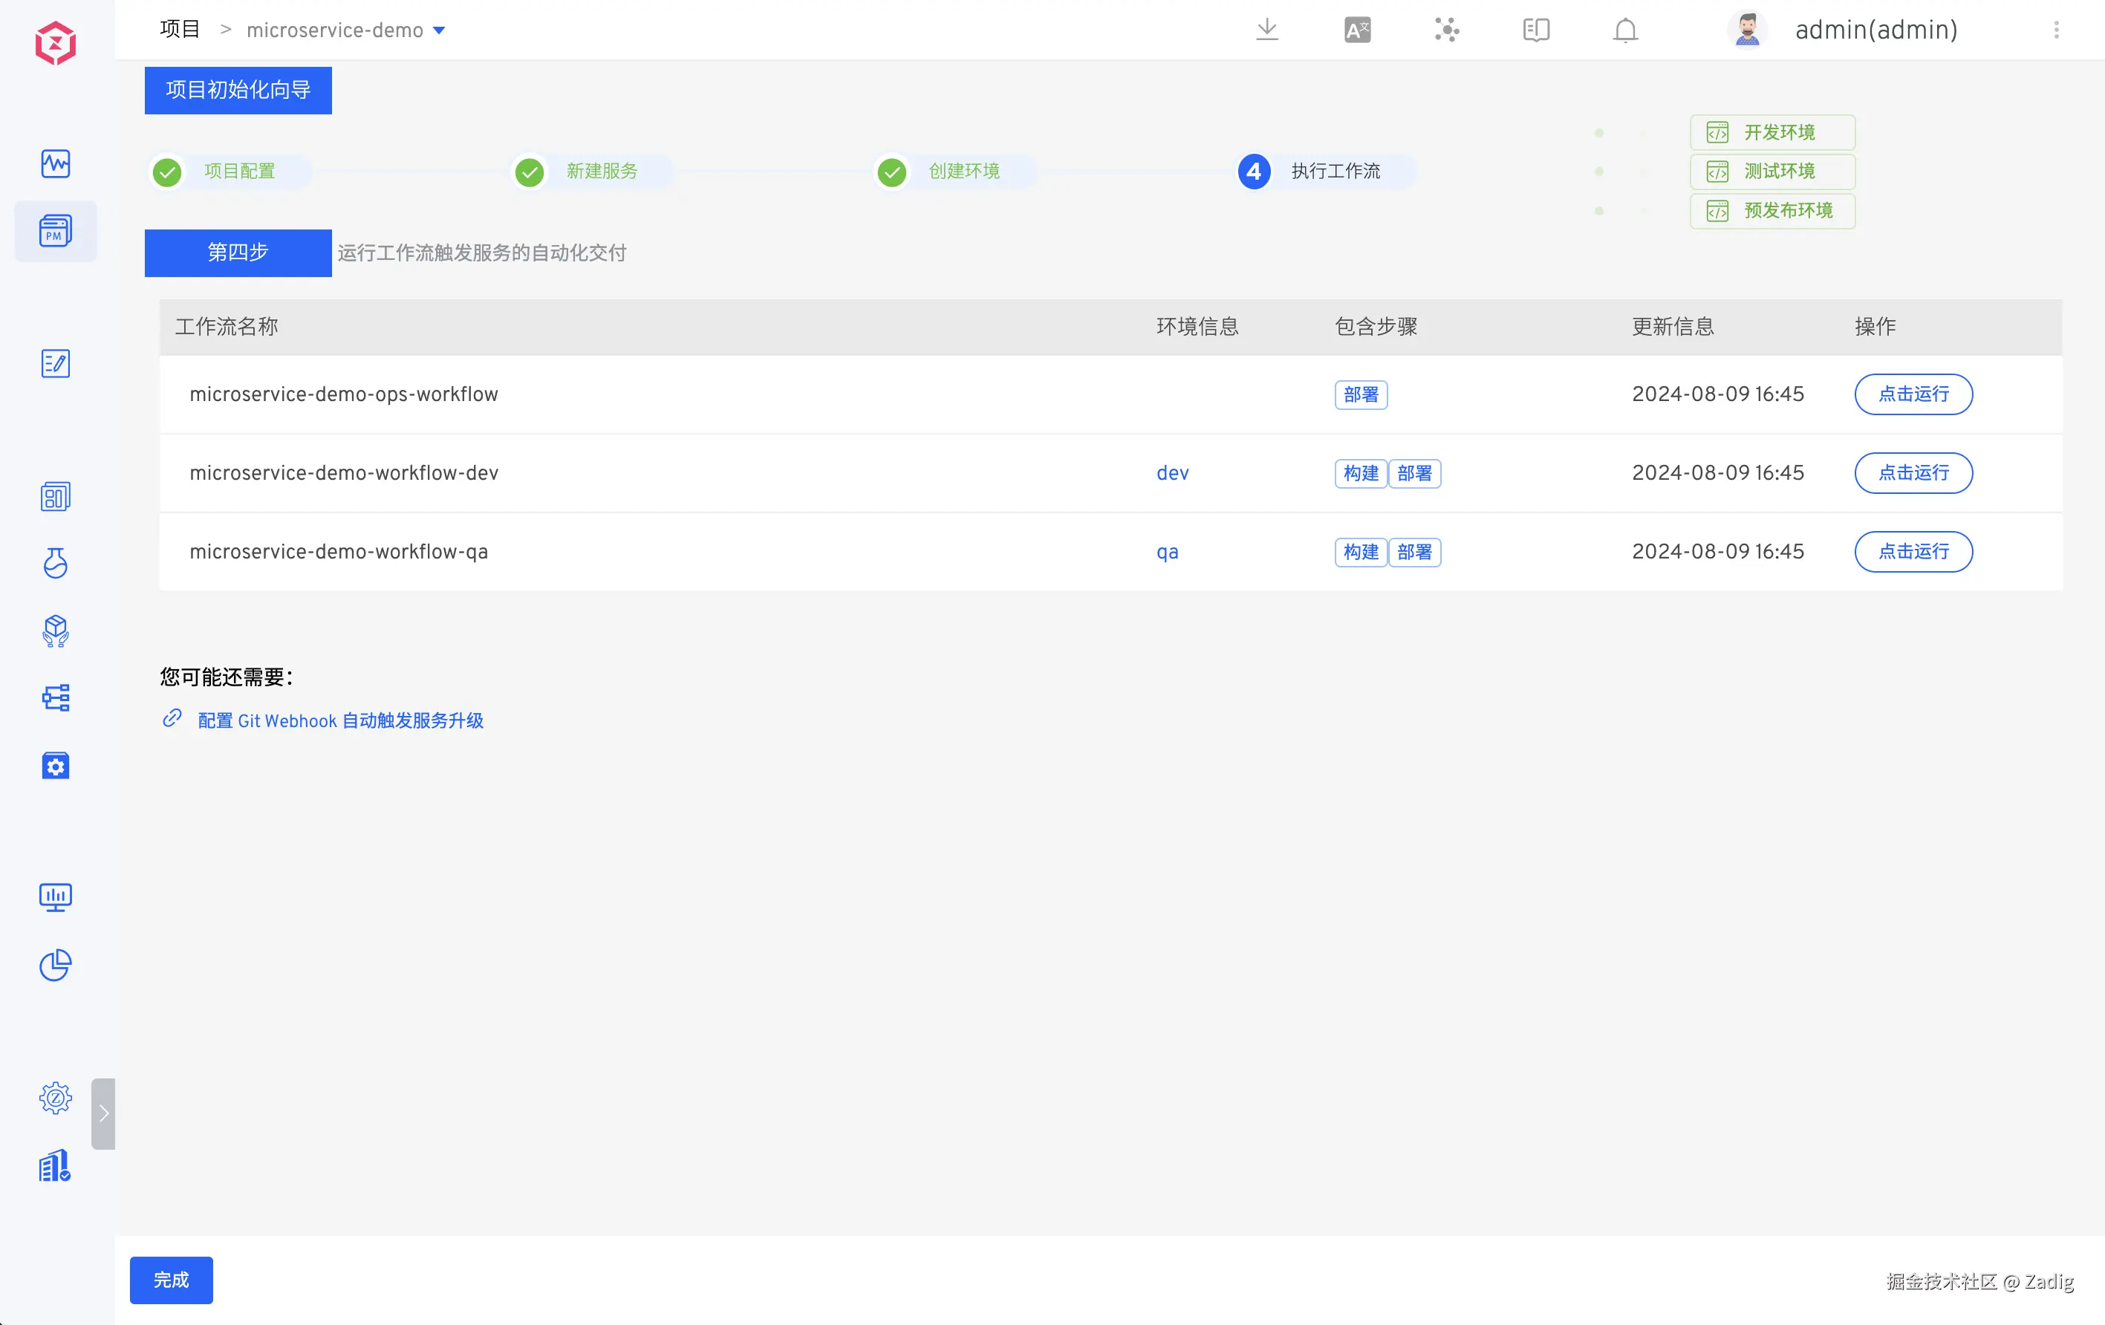Open the projects PM sidebar icon

pos(55,232)
